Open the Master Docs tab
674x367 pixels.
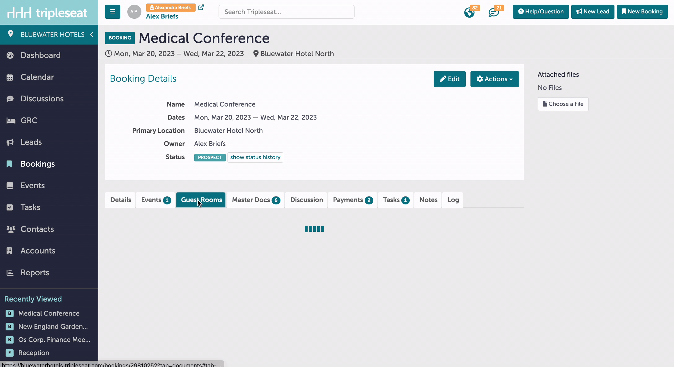point(256,200)
